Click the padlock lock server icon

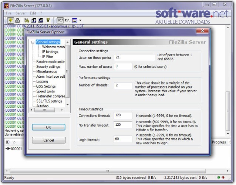pyautogui.click(x=17, y=20)
